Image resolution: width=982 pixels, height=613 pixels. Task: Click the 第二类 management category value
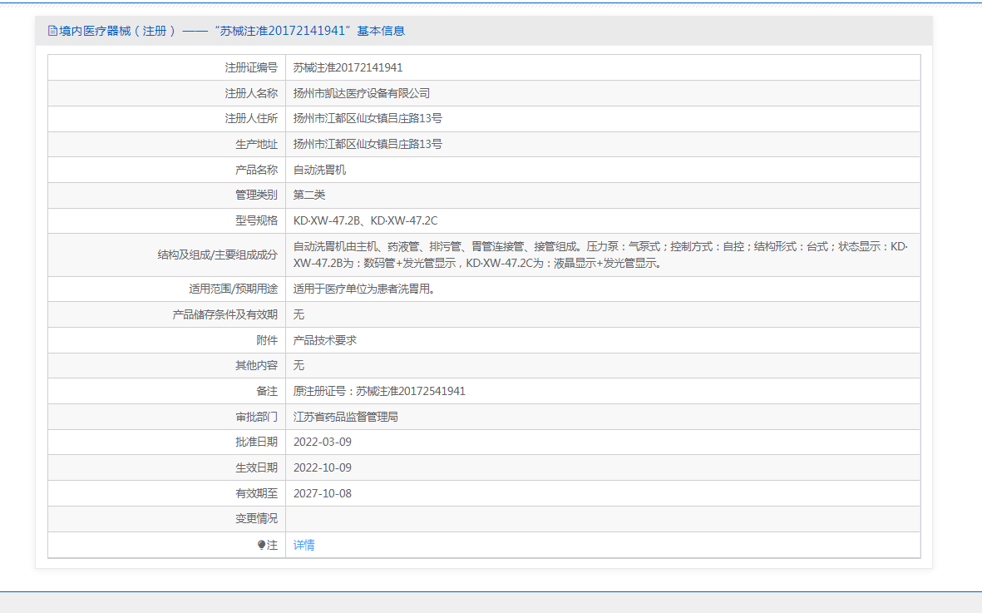[308, 195]
